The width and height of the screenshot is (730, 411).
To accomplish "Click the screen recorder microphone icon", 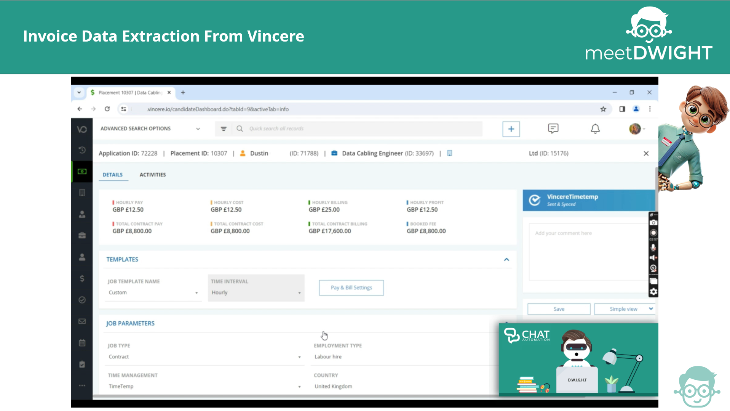I will 653,247.
